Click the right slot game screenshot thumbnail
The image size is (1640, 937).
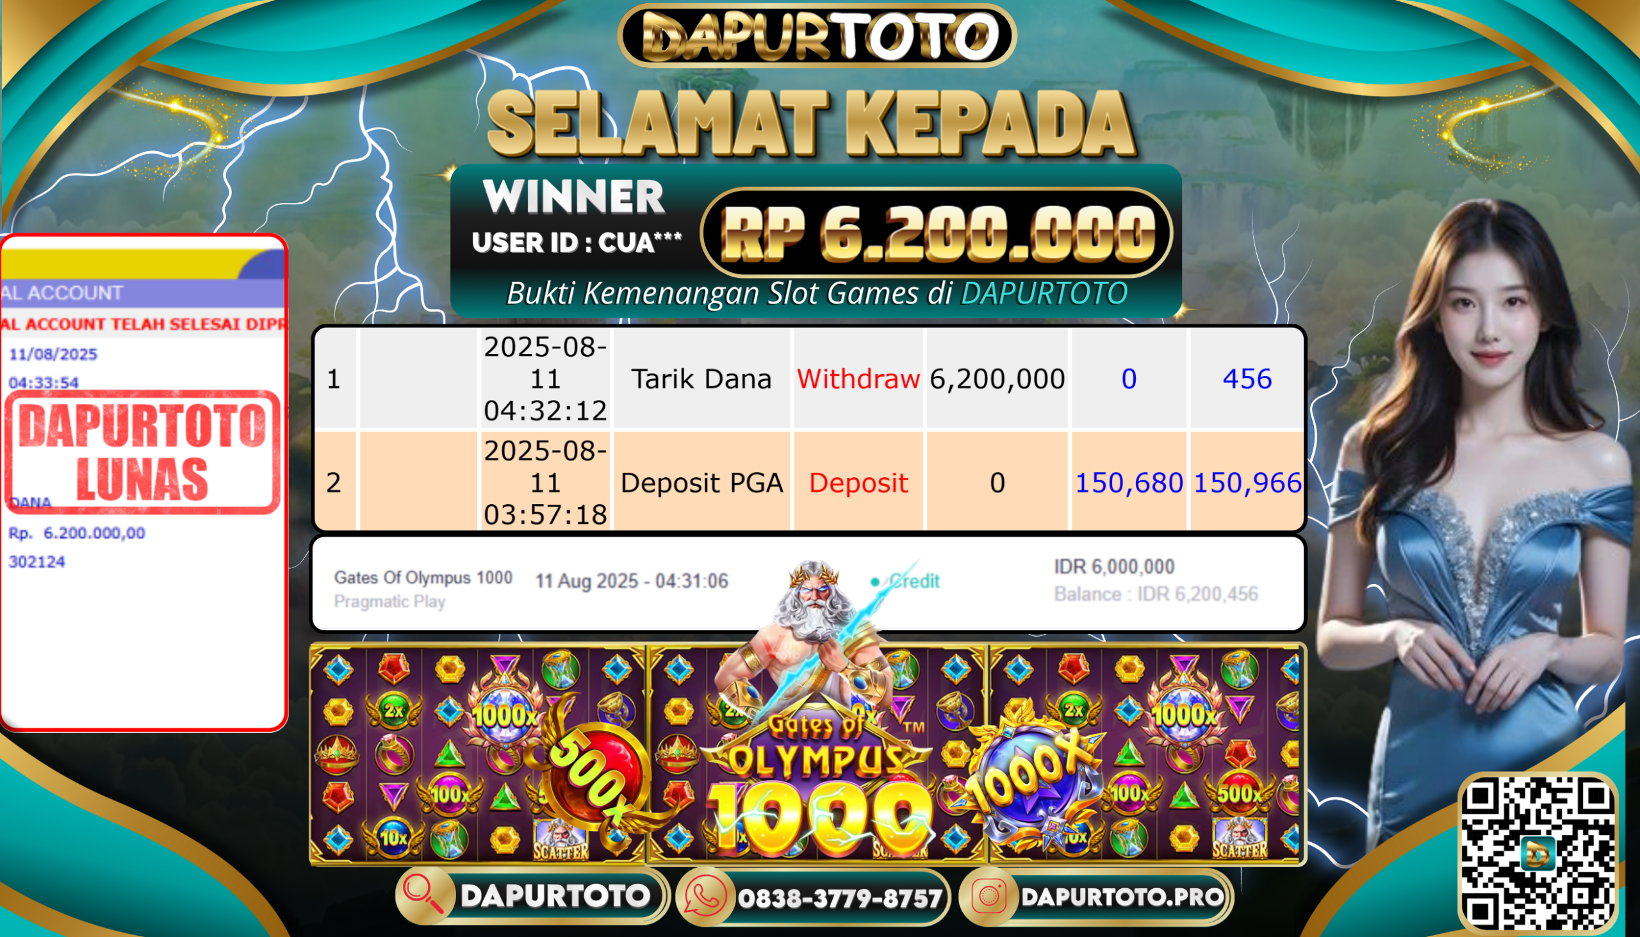1145,754
